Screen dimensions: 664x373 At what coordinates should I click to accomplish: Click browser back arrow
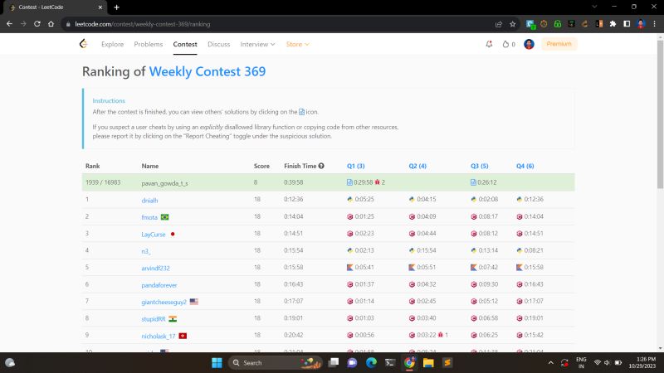point(9,24)
